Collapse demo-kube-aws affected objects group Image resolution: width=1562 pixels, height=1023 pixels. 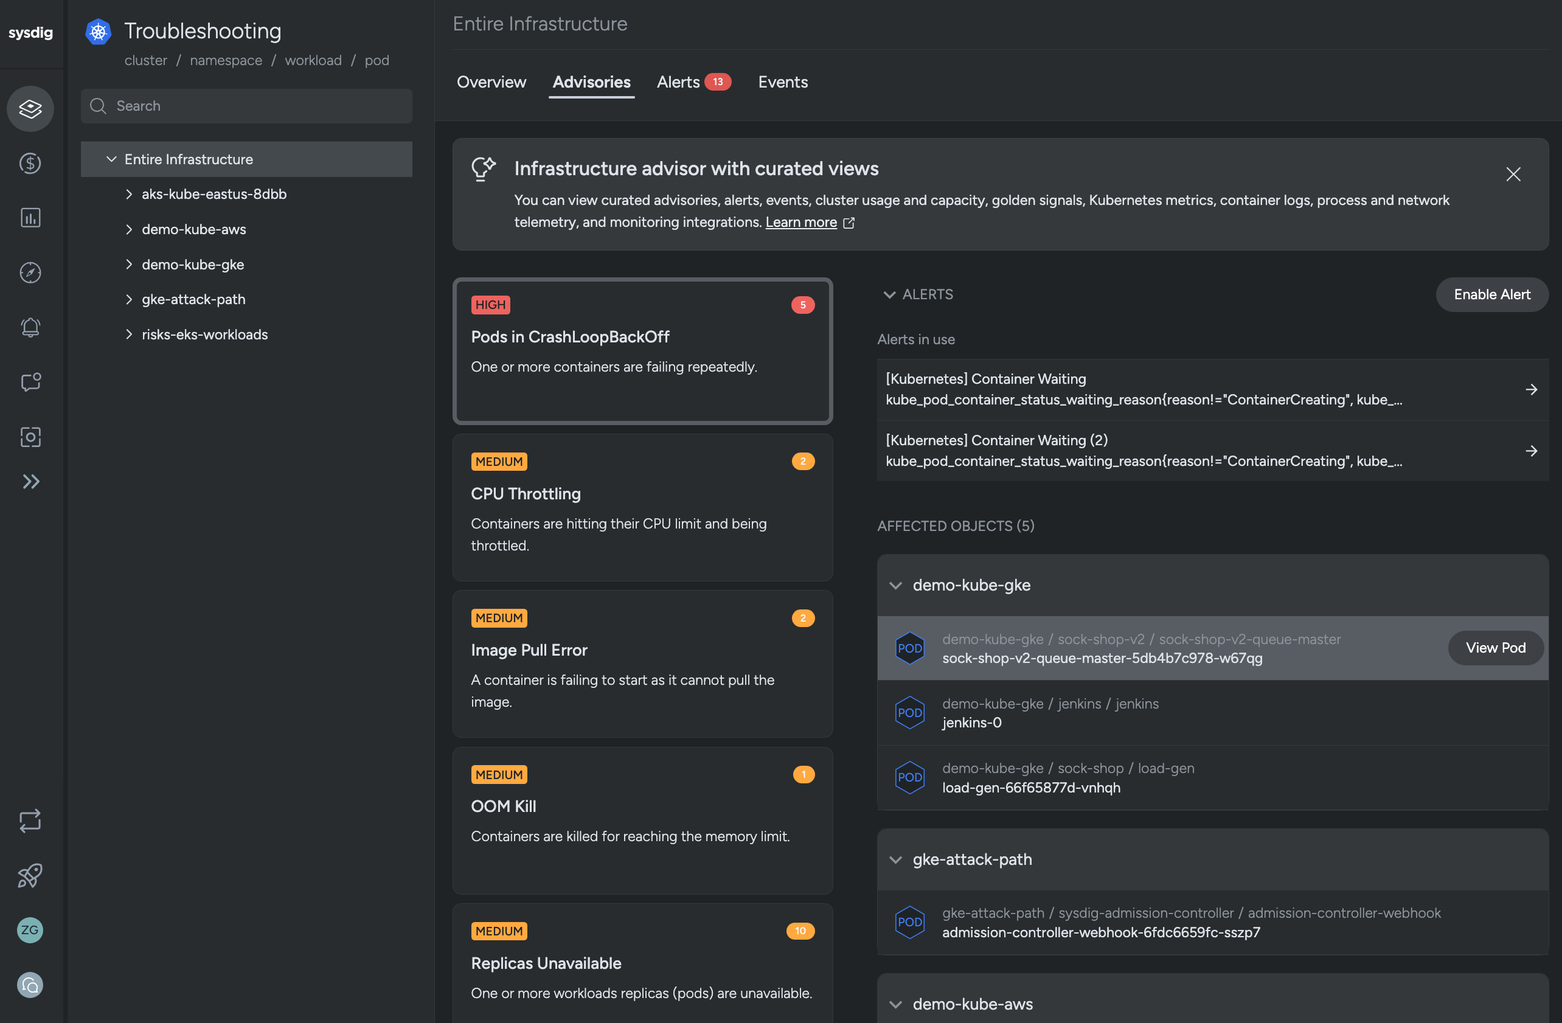click(896, 1005)
